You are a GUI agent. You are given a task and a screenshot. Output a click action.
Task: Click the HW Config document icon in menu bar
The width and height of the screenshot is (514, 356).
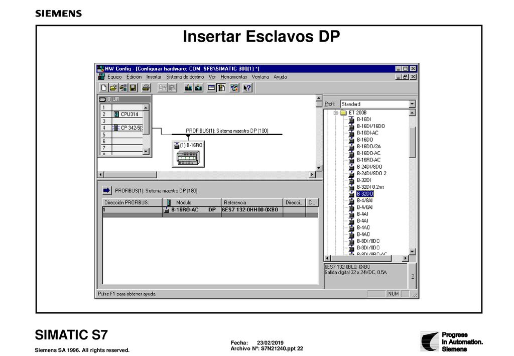point(101,77)
